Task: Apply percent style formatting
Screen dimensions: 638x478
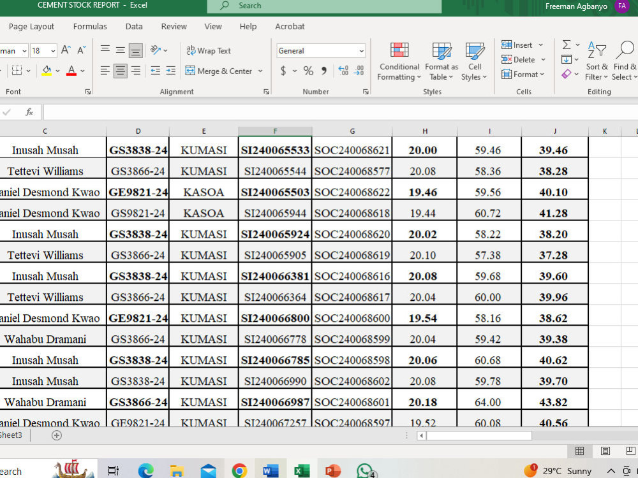Action: [x=308, y=71]
